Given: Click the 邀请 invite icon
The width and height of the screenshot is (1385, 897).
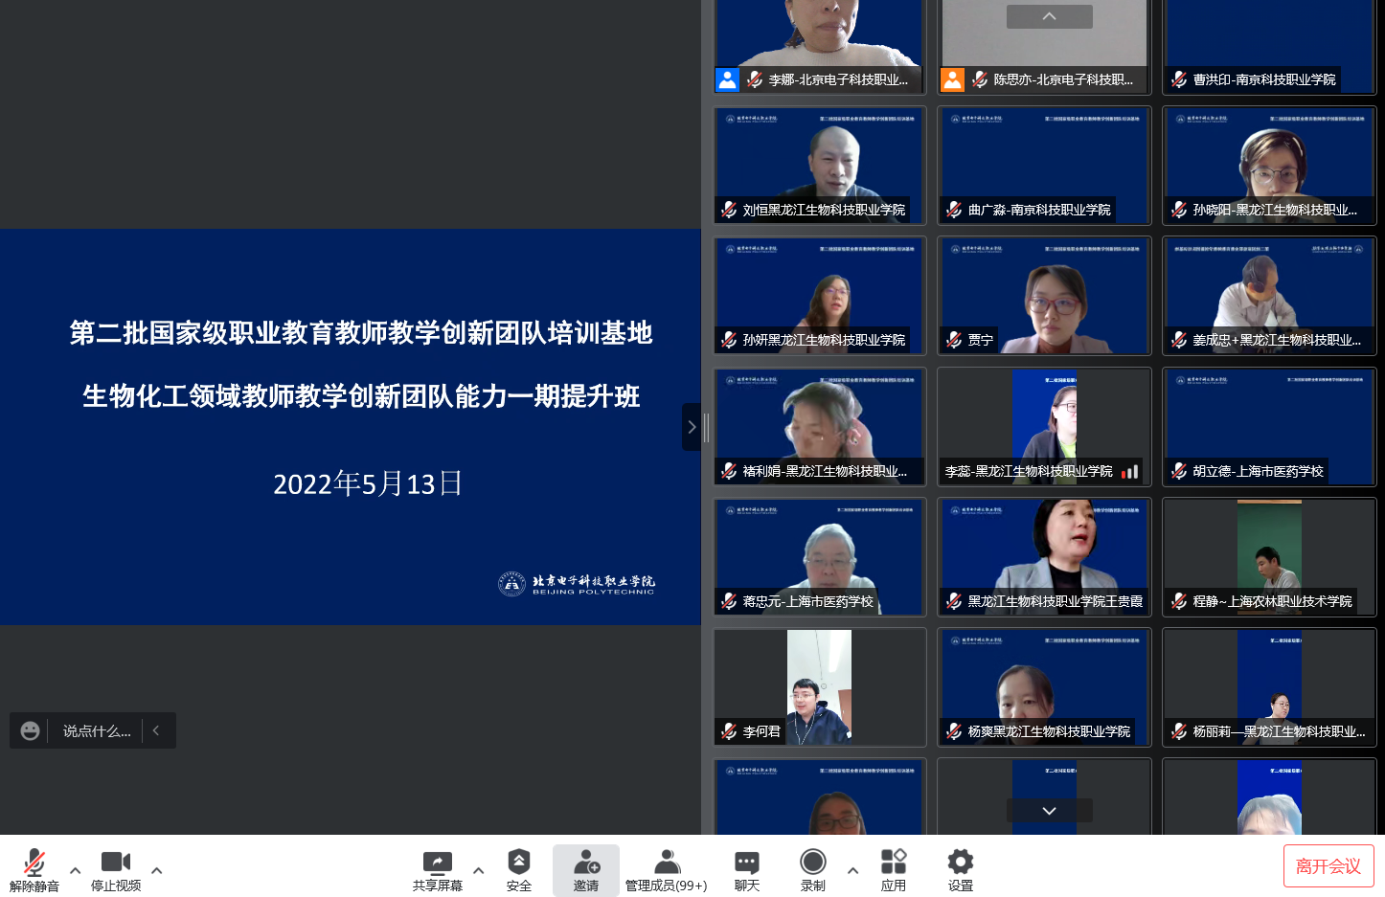Looking at the screenshot, I should 586,869.
